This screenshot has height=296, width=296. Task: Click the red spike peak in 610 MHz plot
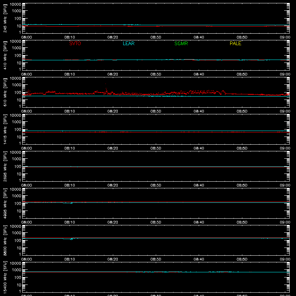[105, 84]
